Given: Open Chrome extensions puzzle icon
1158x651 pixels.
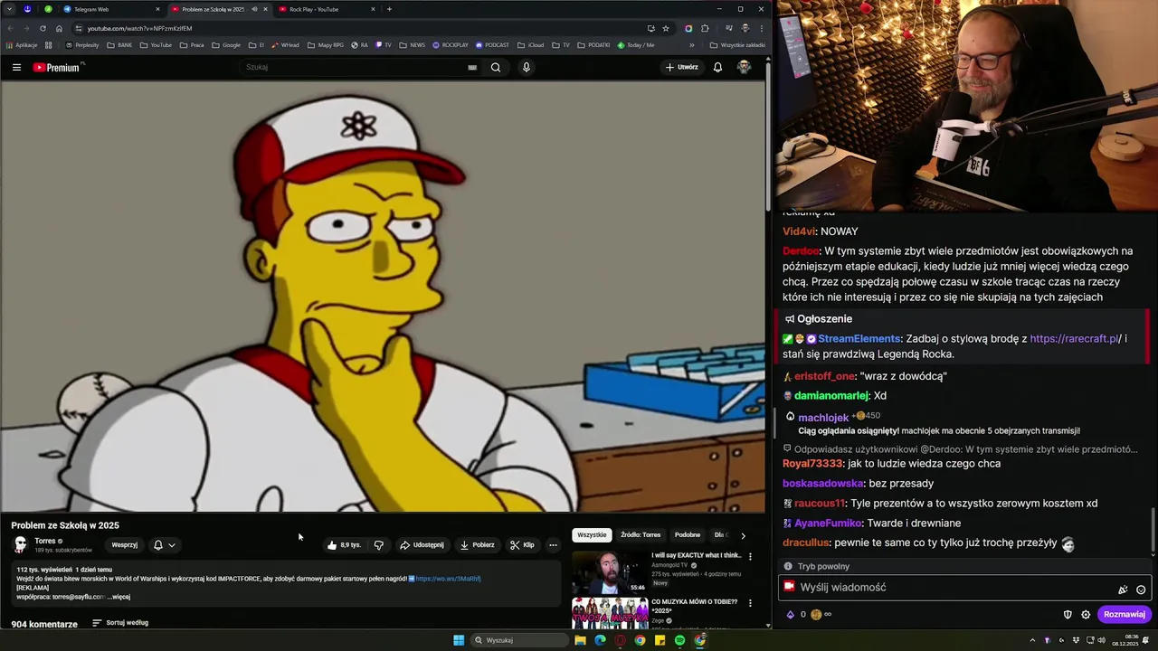Looking at the screenshot, I should click(x=705, y=28).
